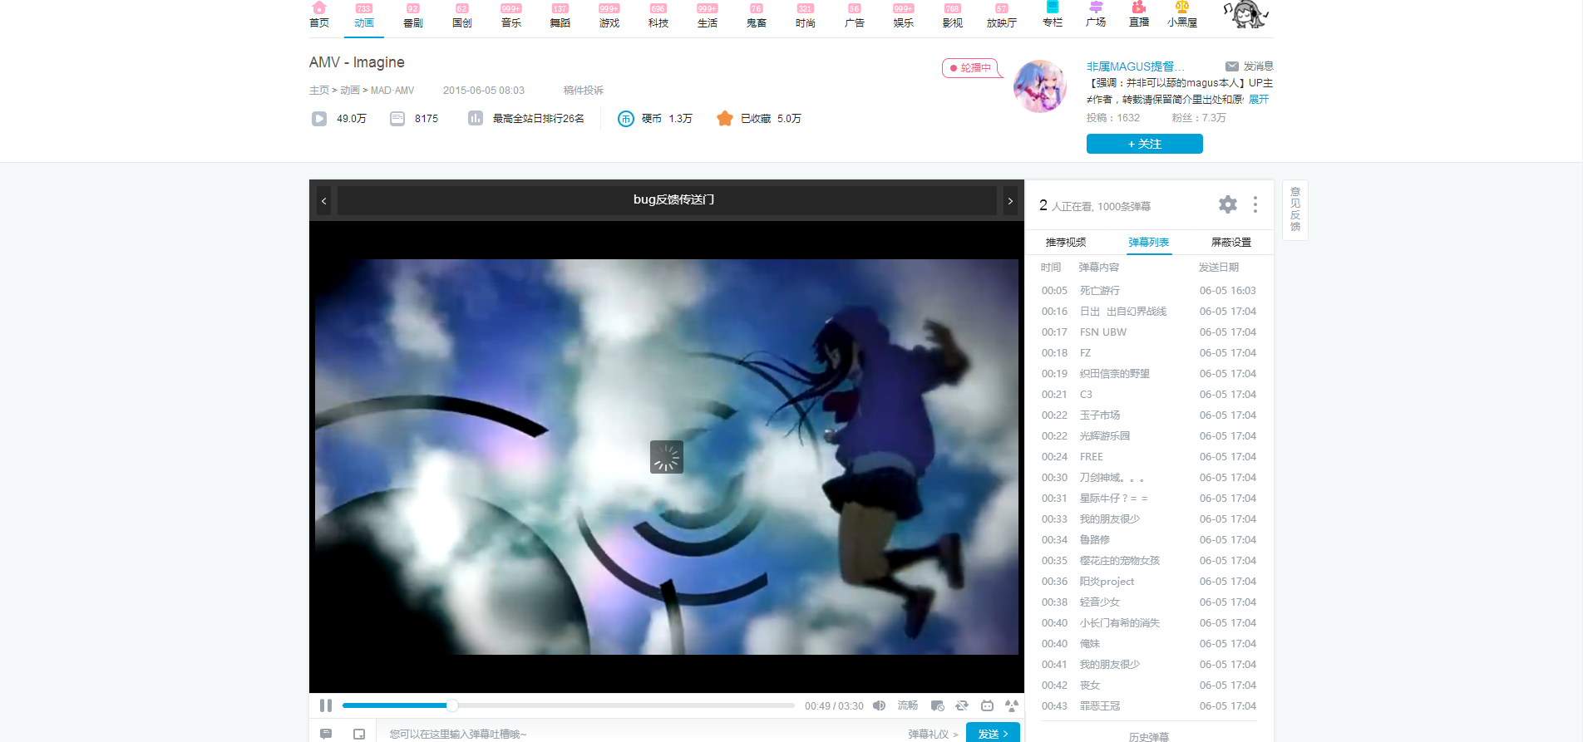Viewport: 1583px width, 742px height.
Task: Seek on the video progress bar
Action: (569, 705)
